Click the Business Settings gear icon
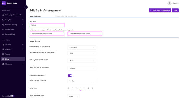The image size is (182, 98). pos(3,25)
